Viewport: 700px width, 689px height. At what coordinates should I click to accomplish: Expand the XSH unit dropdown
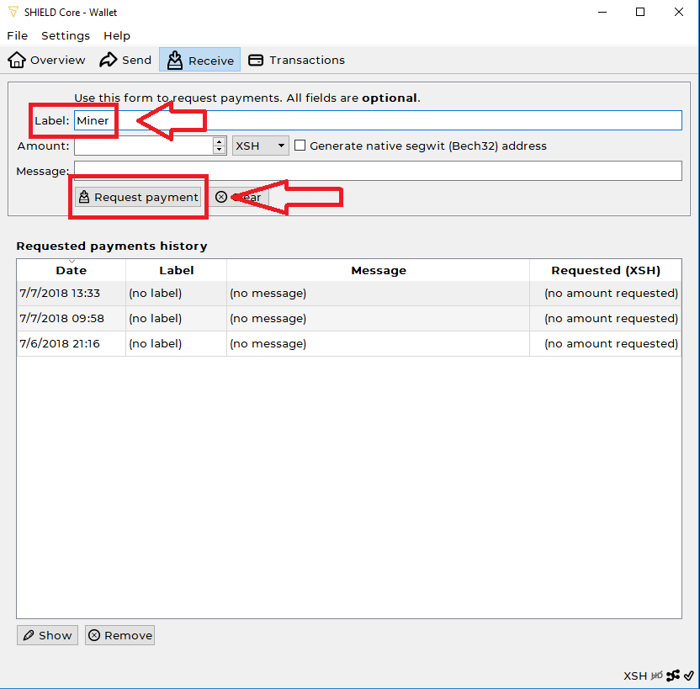click(260, 146)
